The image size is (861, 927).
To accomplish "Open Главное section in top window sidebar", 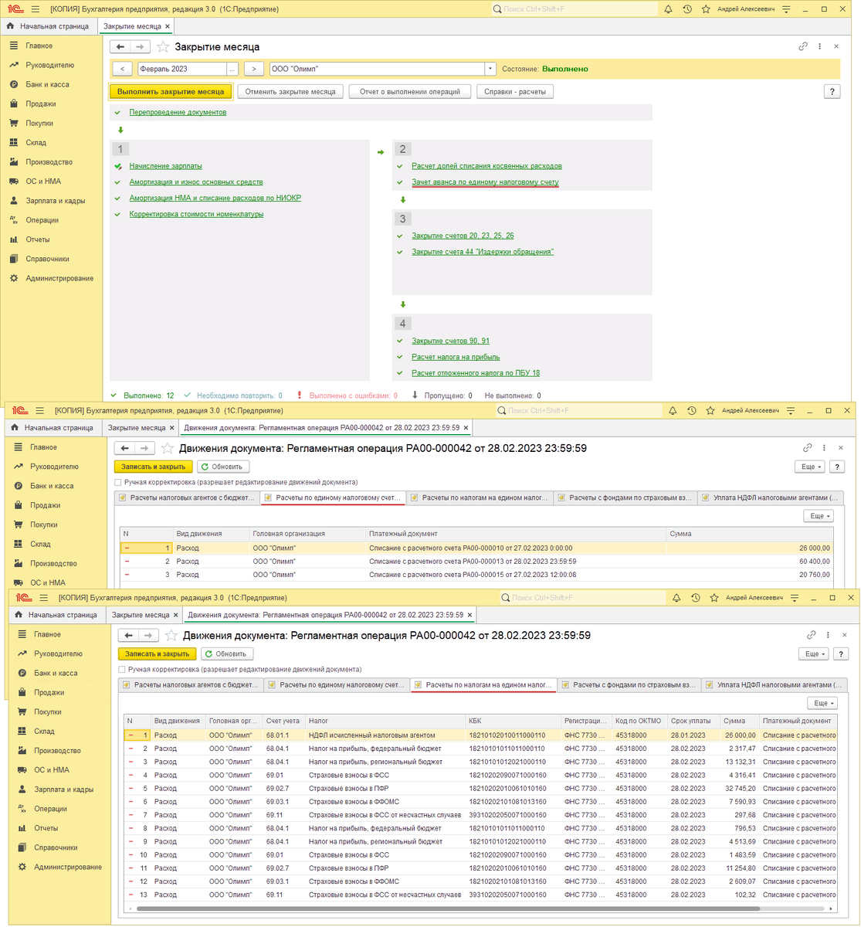I will (39, 46).
